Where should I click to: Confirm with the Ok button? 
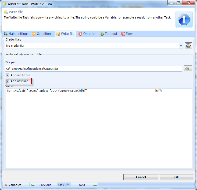(x=176, y=177)
